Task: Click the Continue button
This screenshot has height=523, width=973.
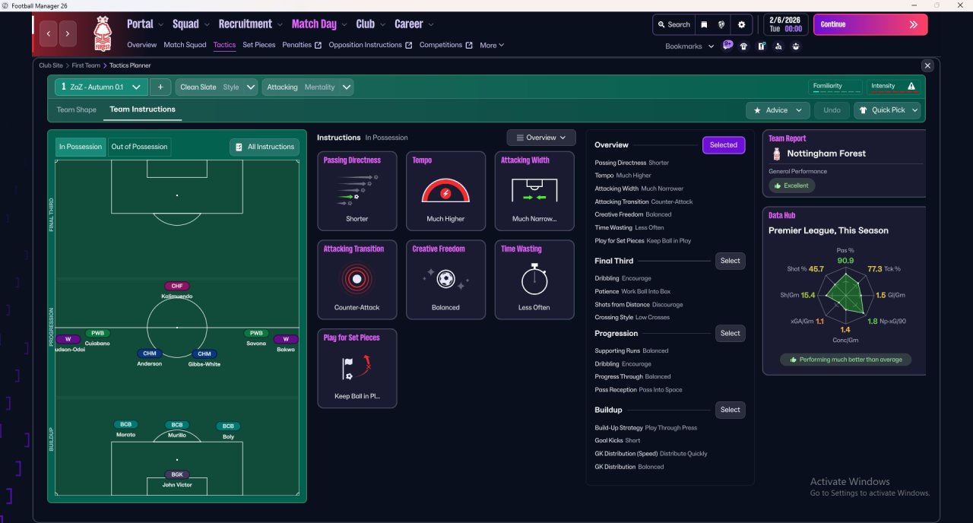Action: [x=870, y=24]
